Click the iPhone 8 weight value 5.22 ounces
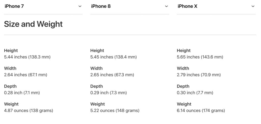 (115, 111)
